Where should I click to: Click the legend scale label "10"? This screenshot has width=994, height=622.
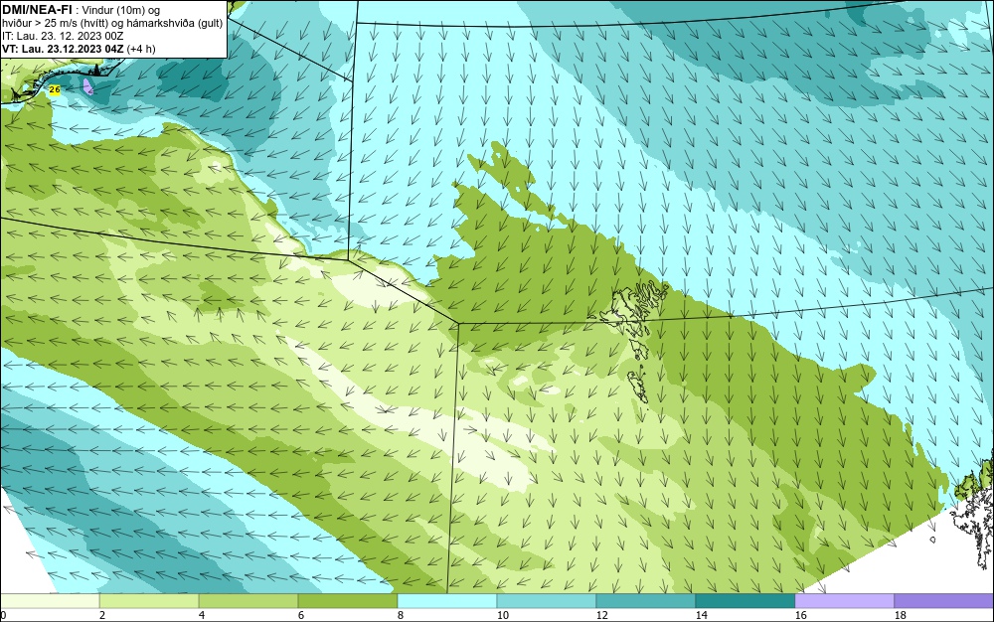click(503, 615)
